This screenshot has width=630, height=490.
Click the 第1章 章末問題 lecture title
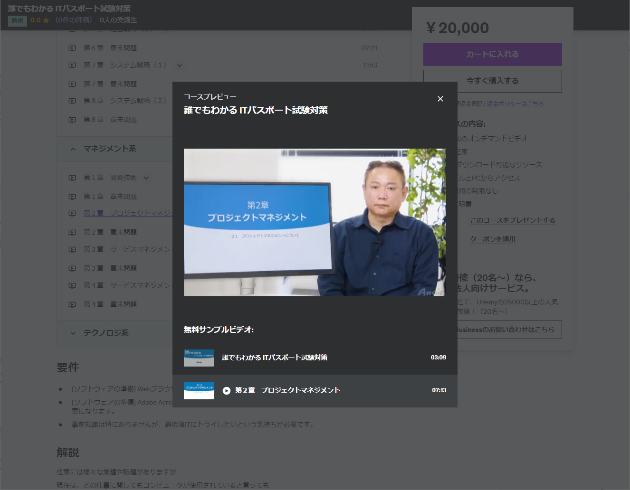(110, 197)
